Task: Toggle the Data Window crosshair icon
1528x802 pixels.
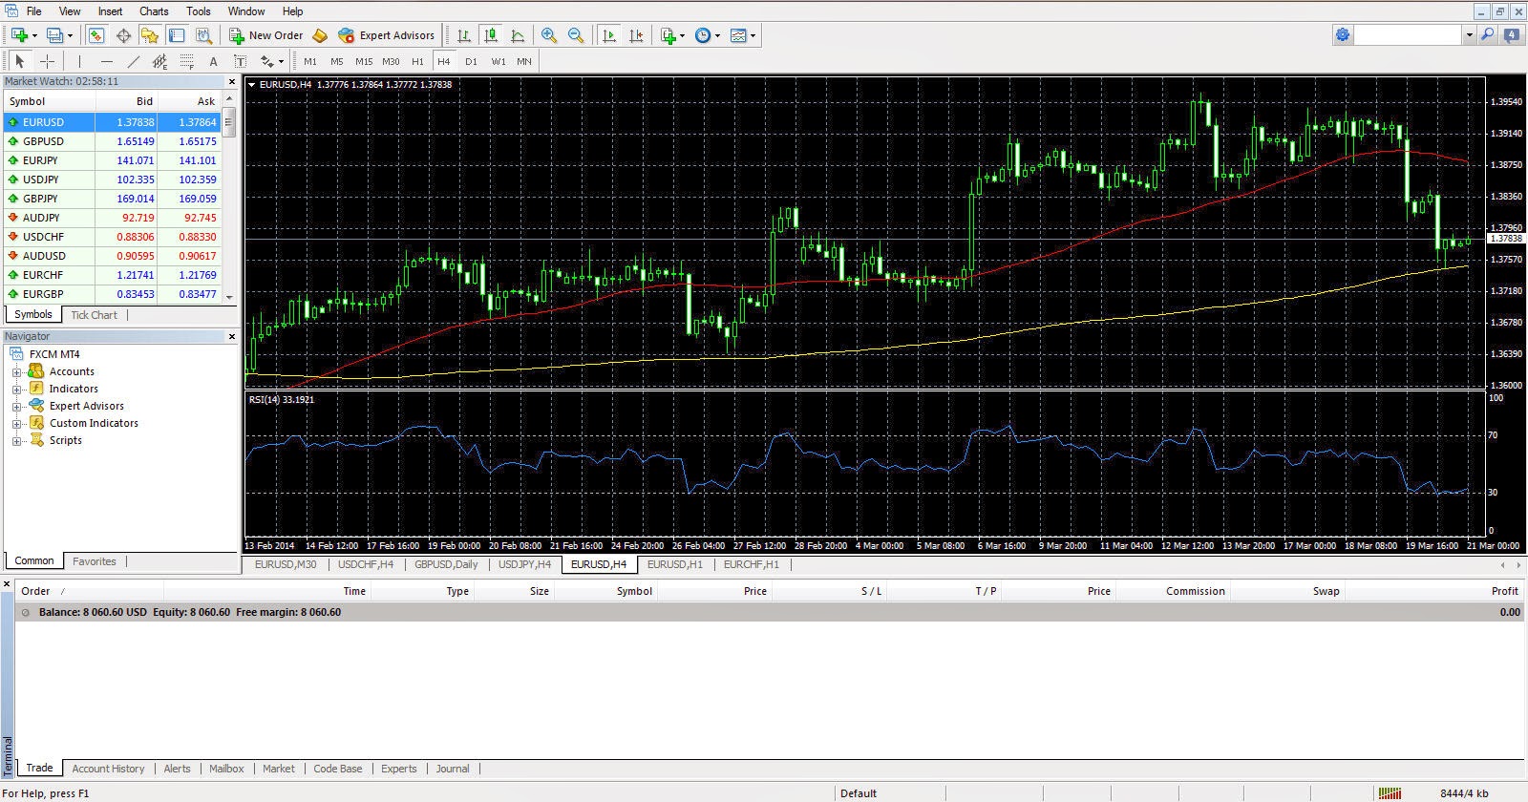Action: click(x=123, y=35)
